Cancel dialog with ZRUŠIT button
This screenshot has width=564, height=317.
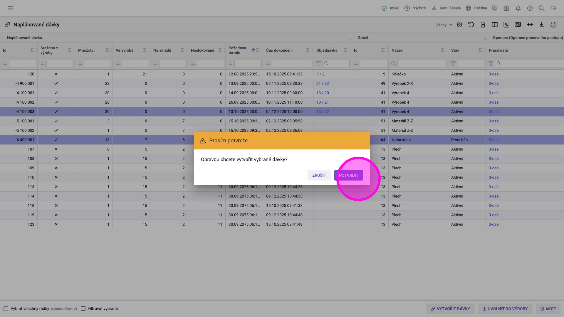[319, 175]
